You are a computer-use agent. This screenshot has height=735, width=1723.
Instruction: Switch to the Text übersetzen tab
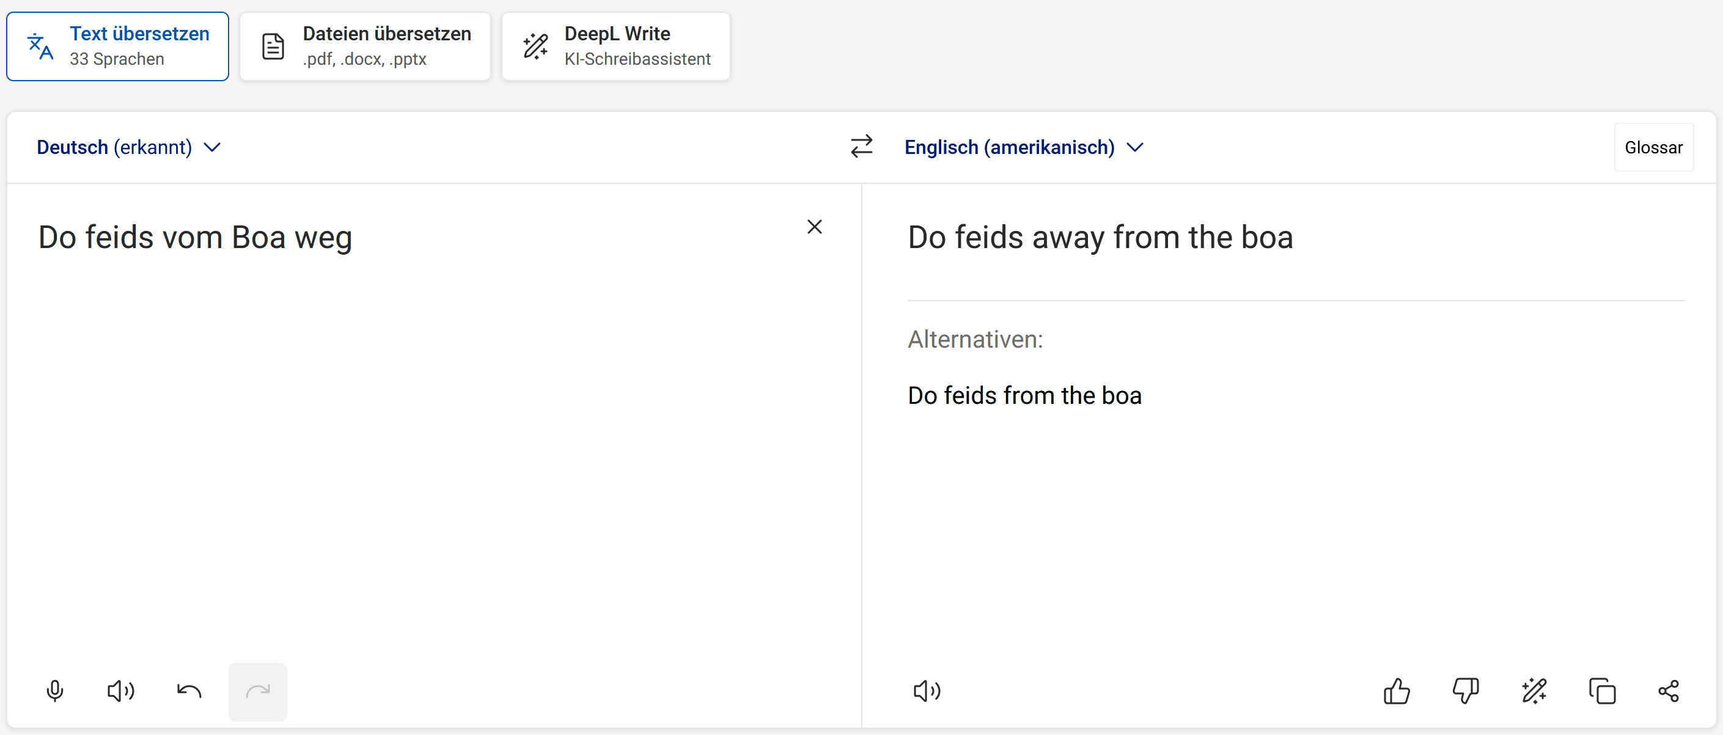coord(118,46)
